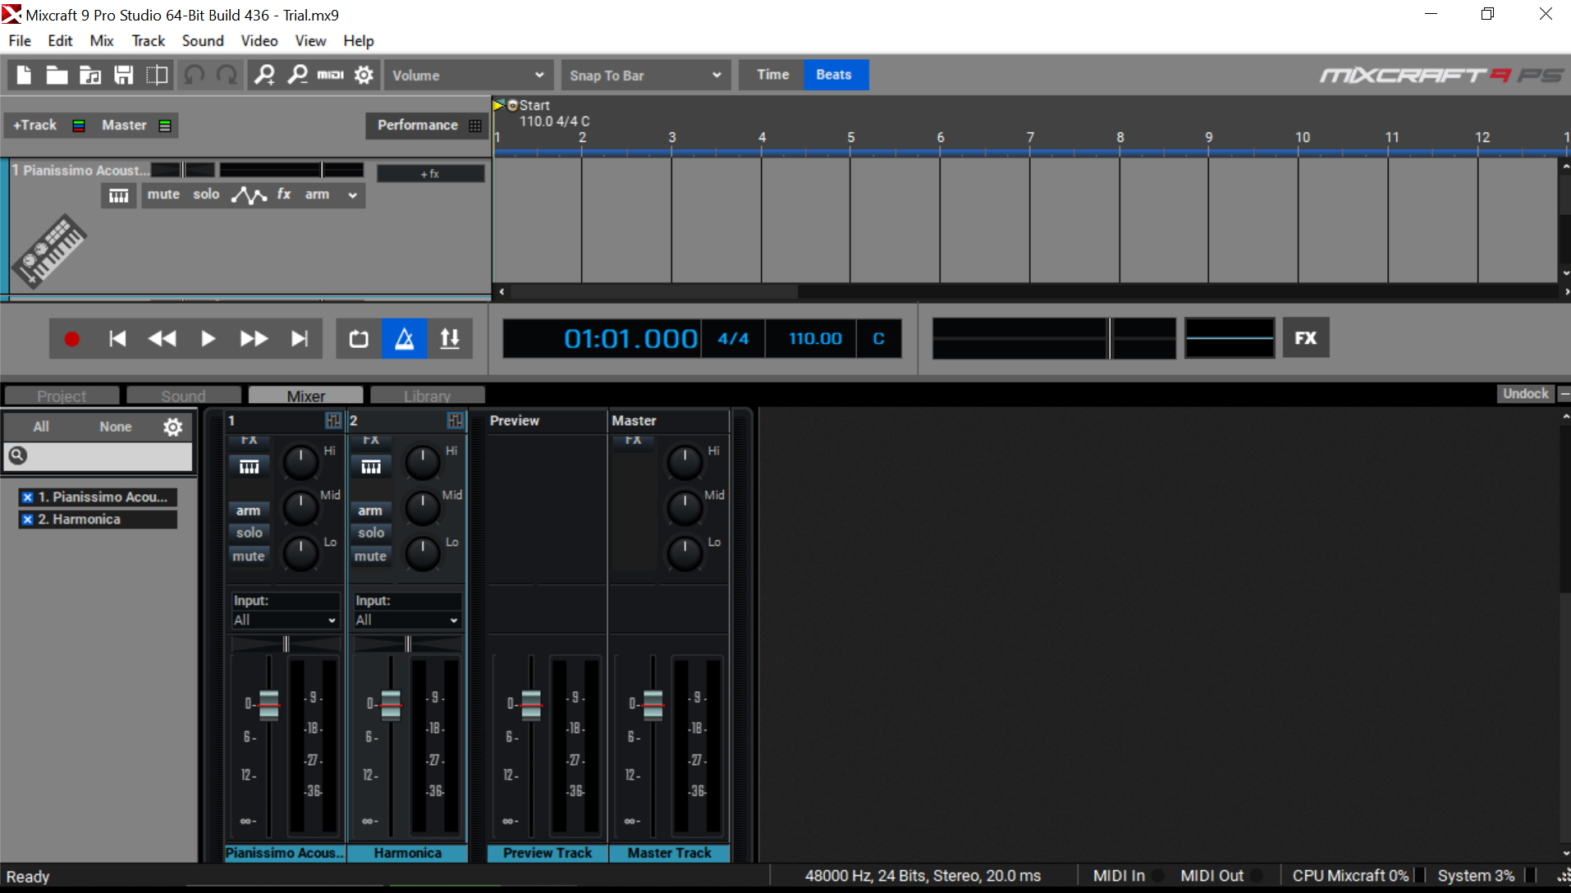Image resolution: width=1571 pixels, height=893 pixels.
Task: Open the key C selector in transport
Action: coord(878,339)
